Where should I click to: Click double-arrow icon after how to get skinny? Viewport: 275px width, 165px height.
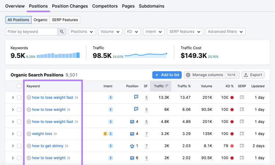click(67, 146)
